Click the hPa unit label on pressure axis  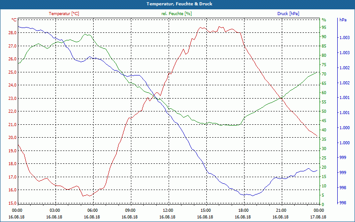[343, 20]
